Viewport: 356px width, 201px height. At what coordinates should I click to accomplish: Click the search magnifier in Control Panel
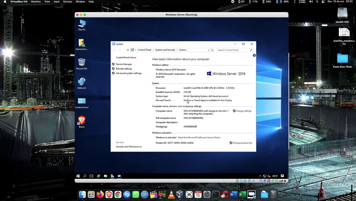tap(251, 50)
